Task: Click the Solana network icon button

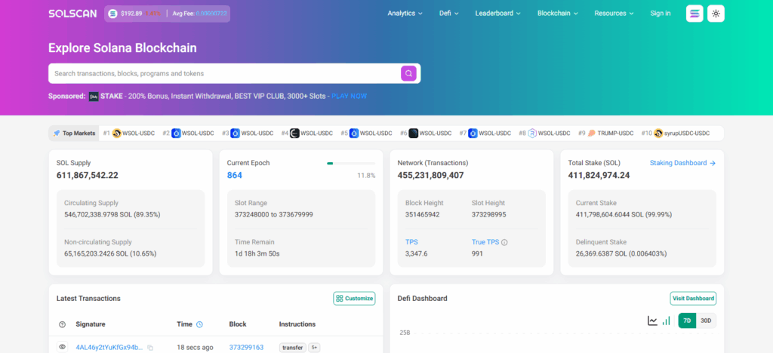Action: pyautogui.click(x=694, y=14)
